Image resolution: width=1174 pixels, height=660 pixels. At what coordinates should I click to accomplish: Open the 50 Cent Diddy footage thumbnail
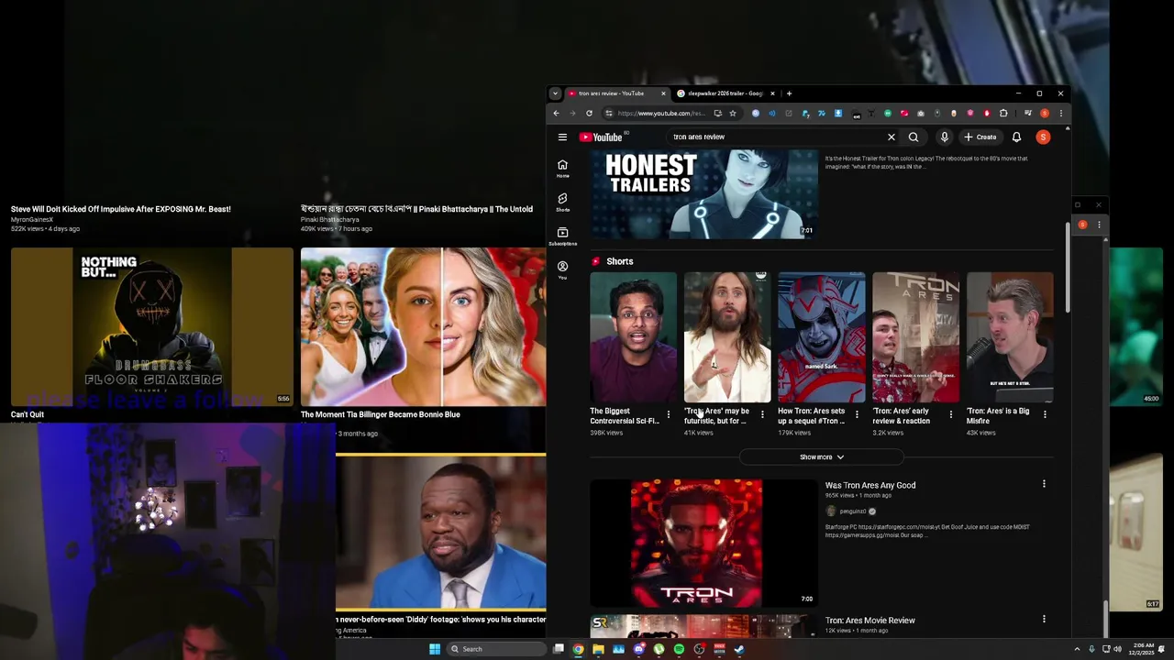[x=440, y=533]
